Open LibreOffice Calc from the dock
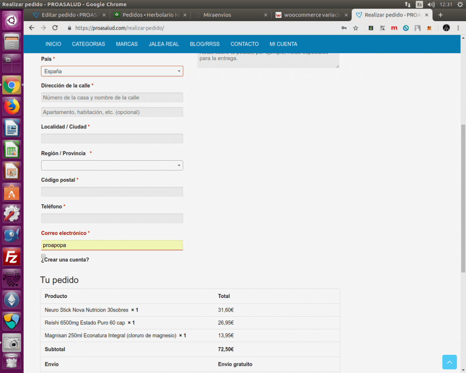 (11, 150)
